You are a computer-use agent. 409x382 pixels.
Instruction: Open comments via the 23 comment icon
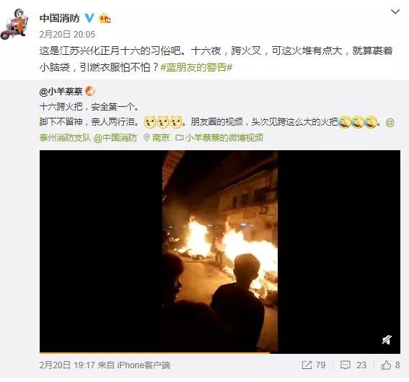point(353,365)
